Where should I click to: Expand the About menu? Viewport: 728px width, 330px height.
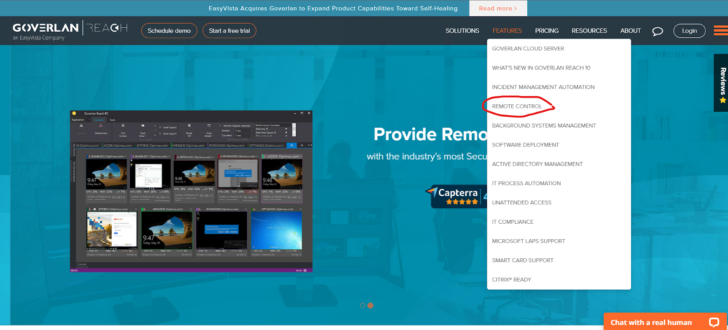630,31
